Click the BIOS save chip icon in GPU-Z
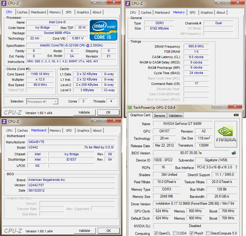The height and width of the screenshot is (236, 246). click(234, 153)
